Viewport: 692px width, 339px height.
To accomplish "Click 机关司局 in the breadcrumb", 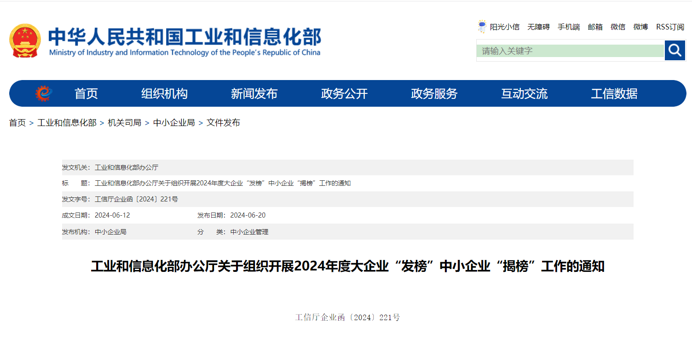I will pos(124,123).
